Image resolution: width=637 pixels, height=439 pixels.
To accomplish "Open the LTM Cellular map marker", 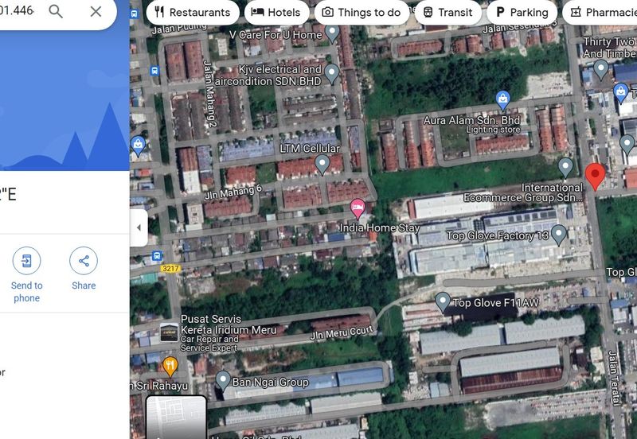I will coord(322,164).
